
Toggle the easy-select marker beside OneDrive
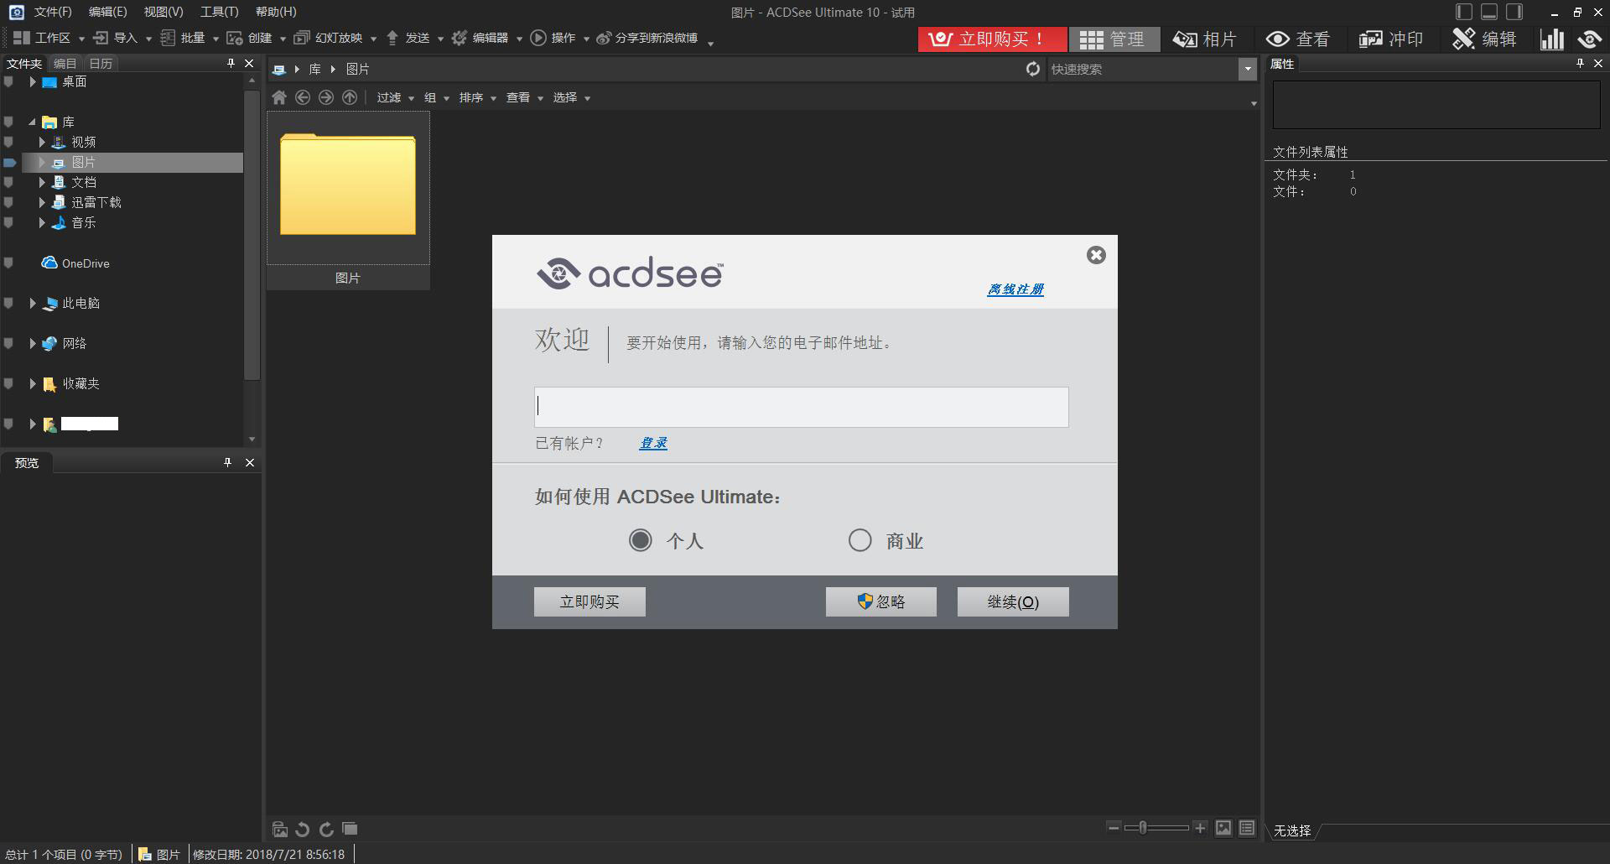point(8,263)
